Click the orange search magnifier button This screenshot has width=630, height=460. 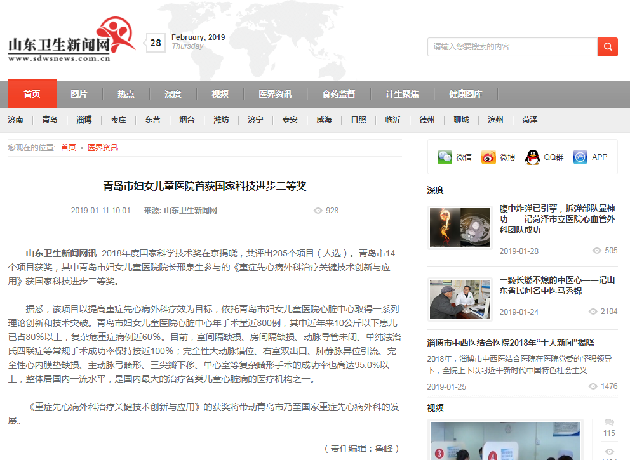tap(607, 47)
